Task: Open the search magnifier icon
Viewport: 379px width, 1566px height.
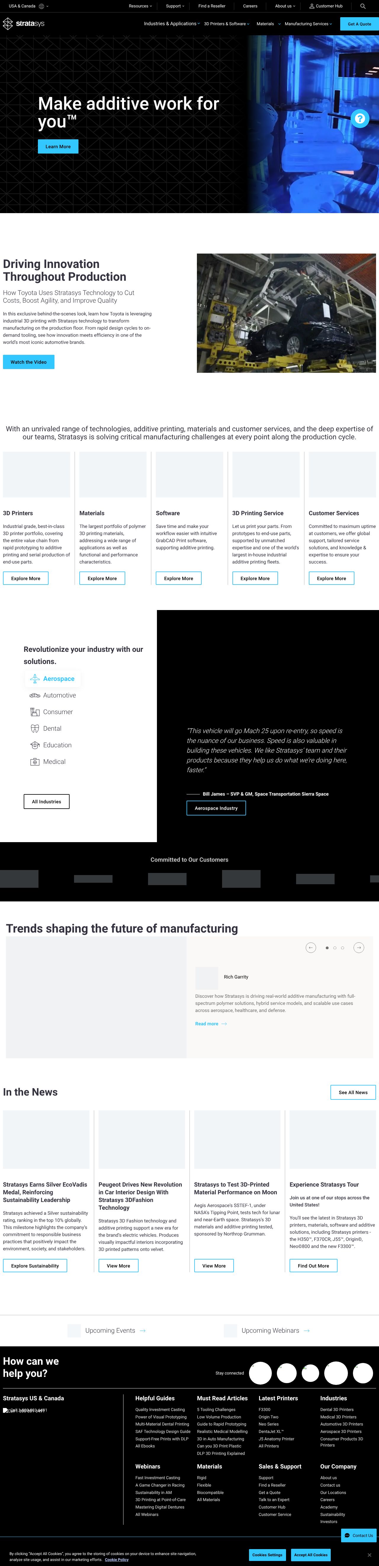Action: [x=363, y=6]
